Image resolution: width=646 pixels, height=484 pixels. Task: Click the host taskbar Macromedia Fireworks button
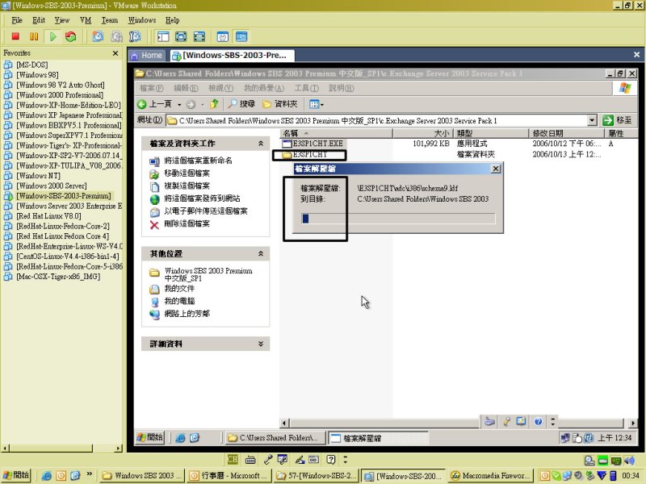tap(490, 476)
